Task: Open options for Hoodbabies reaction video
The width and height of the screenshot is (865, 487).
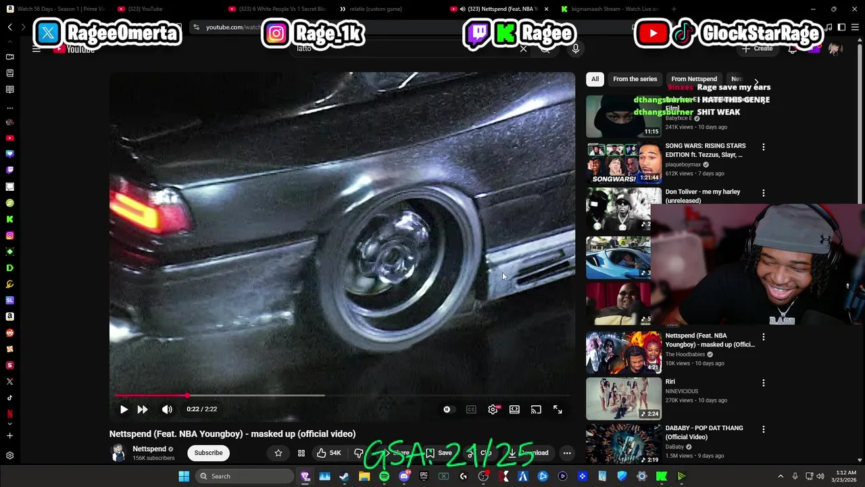Action: pos(764,337)
